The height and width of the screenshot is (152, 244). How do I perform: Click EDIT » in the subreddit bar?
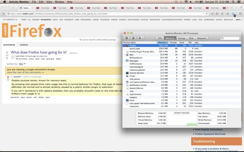click(x=239, y=20)
